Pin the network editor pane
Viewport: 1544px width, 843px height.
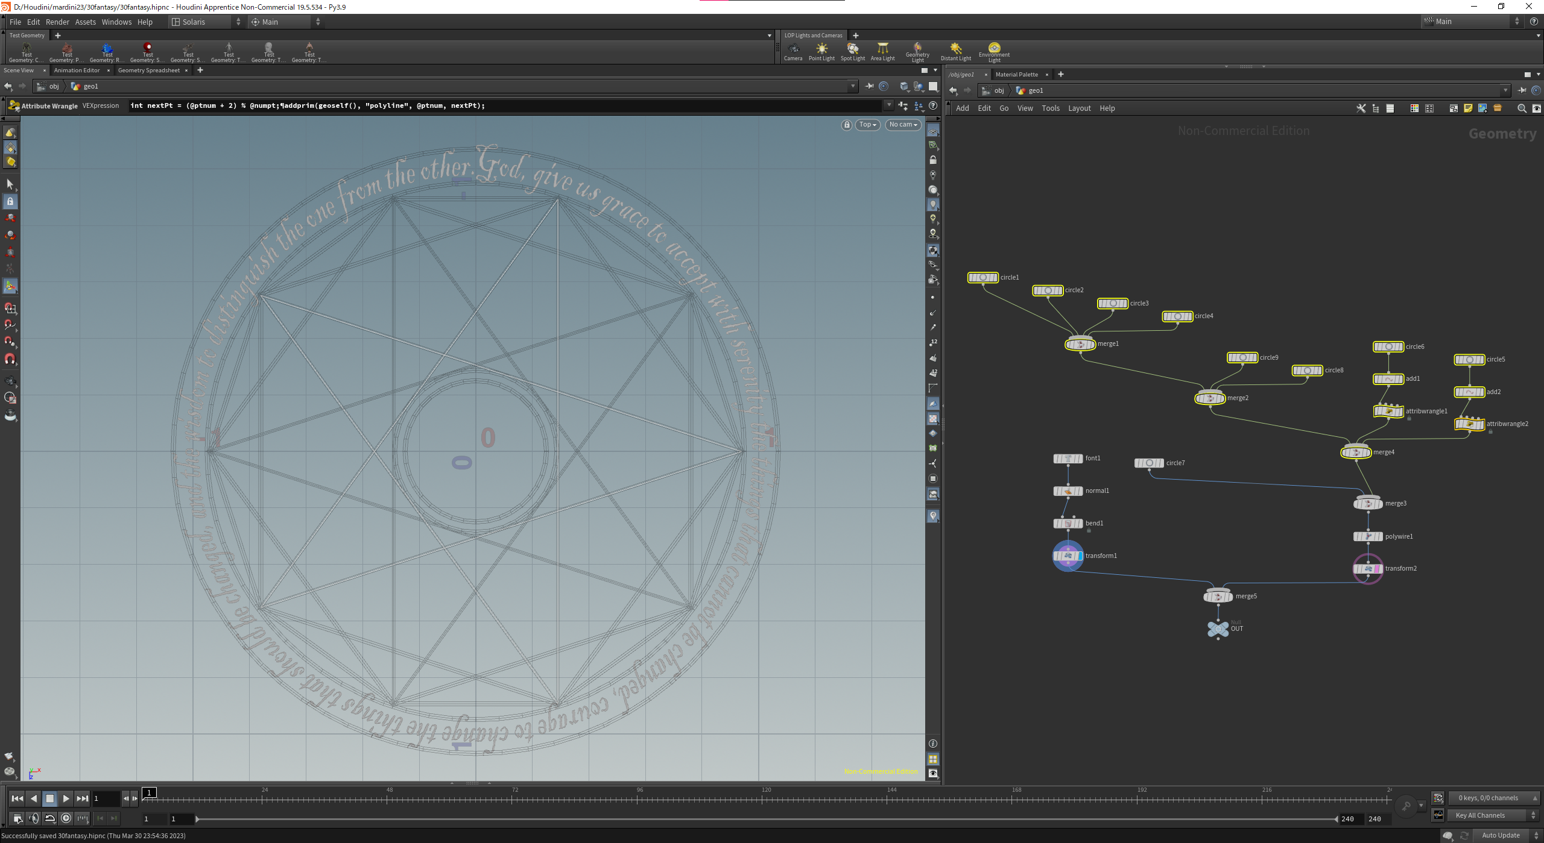pos(1522,90)
